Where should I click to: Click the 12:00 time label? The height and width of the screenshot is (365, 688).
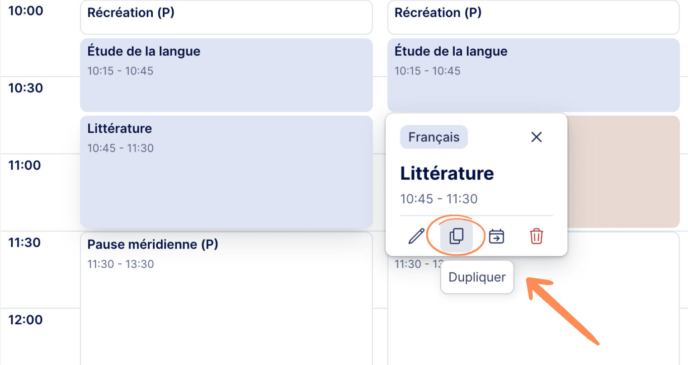pos(25,320)
